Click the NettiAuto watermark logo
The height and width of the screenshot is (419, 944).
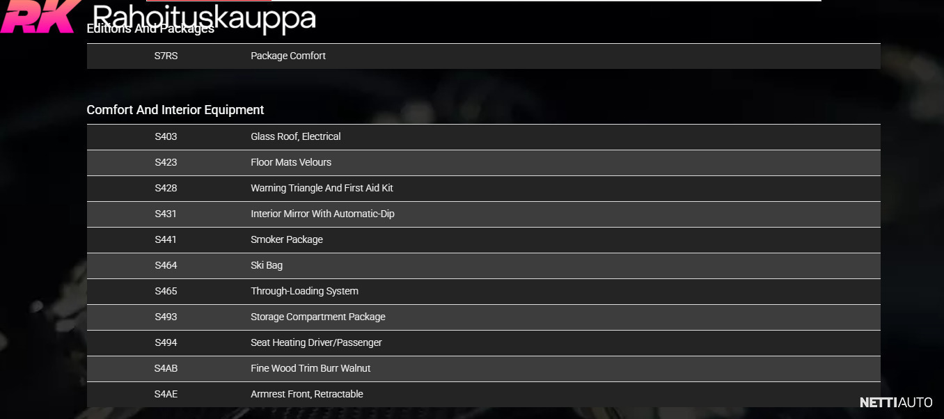[895, 402]
